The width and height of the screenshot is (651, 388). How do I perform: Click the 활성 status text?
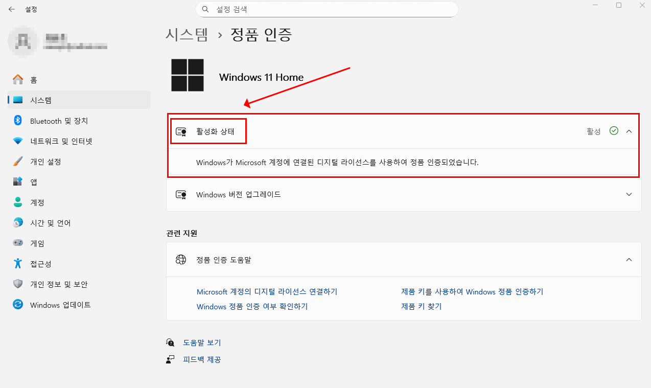[x=594, y=131]
